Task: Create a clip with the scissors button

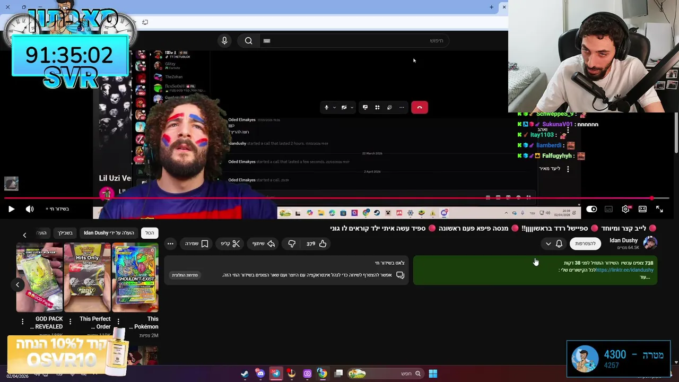Action: click(x=230, y=244)
